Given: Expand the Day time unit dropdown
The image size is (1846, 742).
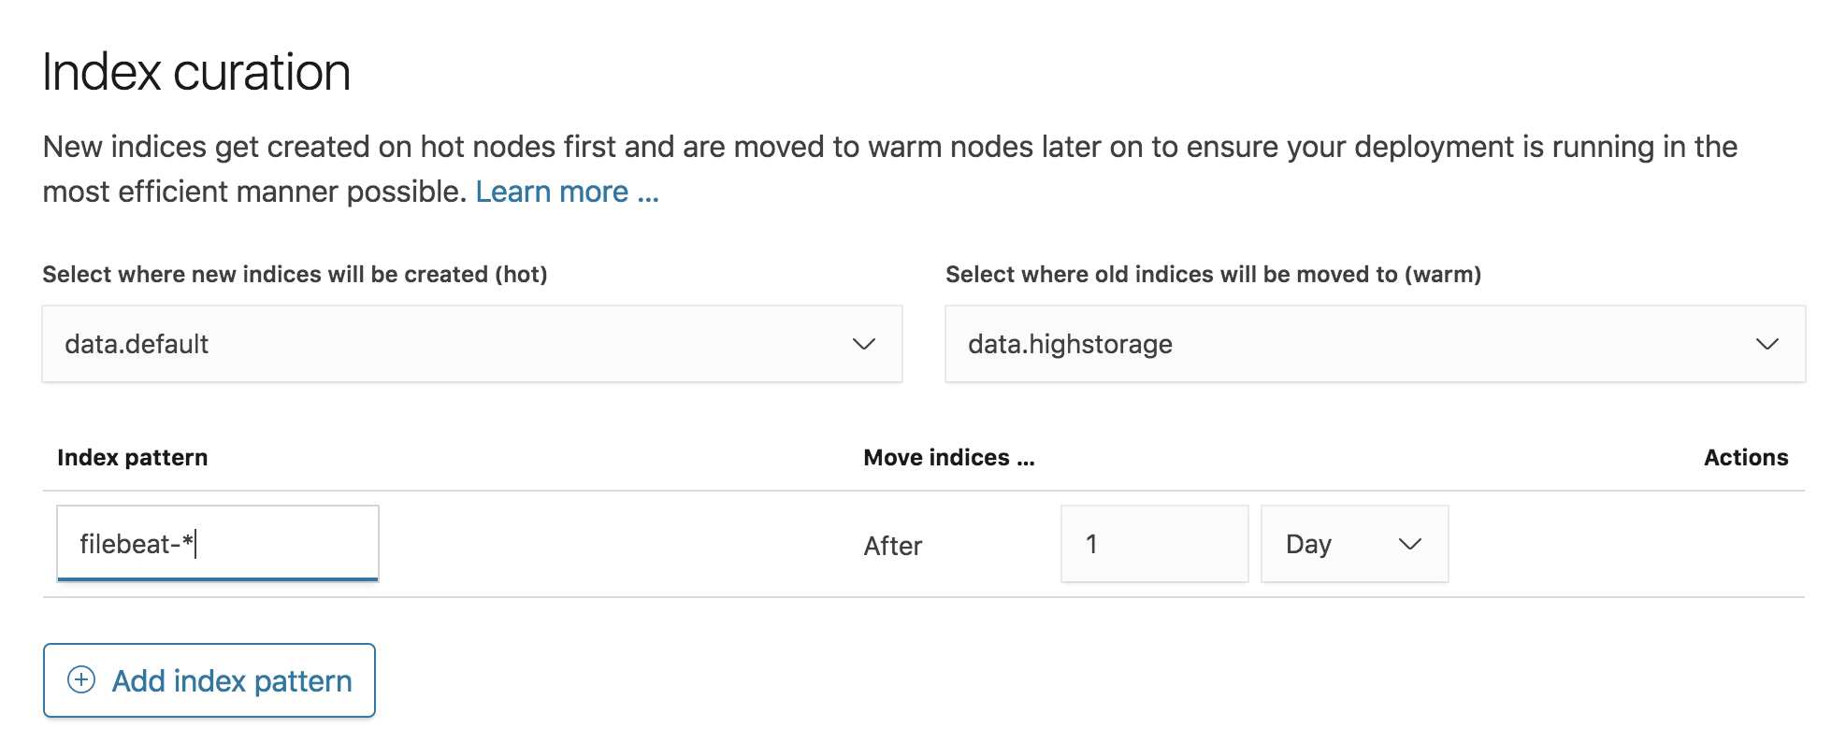Looking at the screenshot, I should tap(1354, 544).
